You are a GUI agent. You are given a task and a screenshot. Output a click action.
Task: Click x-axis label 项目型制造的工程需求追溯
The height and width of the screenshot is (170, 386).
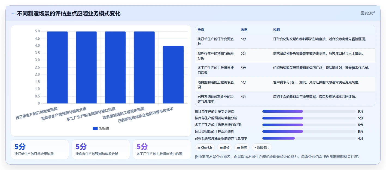(x=123, y=114)
